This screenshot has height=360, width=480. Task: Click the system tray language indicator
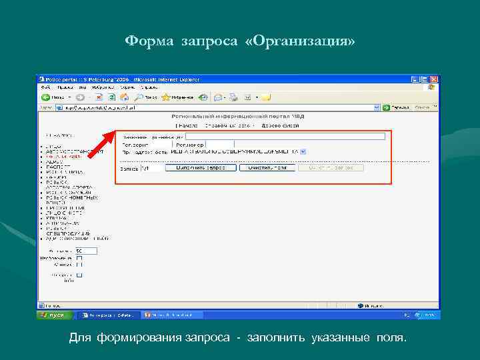coord(406,315)
